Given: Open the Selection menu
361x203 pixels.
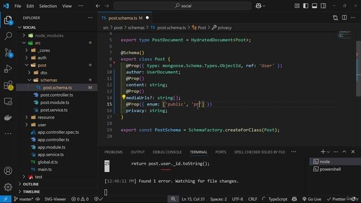Looking at the screenshot, I should tap(48, 6).
